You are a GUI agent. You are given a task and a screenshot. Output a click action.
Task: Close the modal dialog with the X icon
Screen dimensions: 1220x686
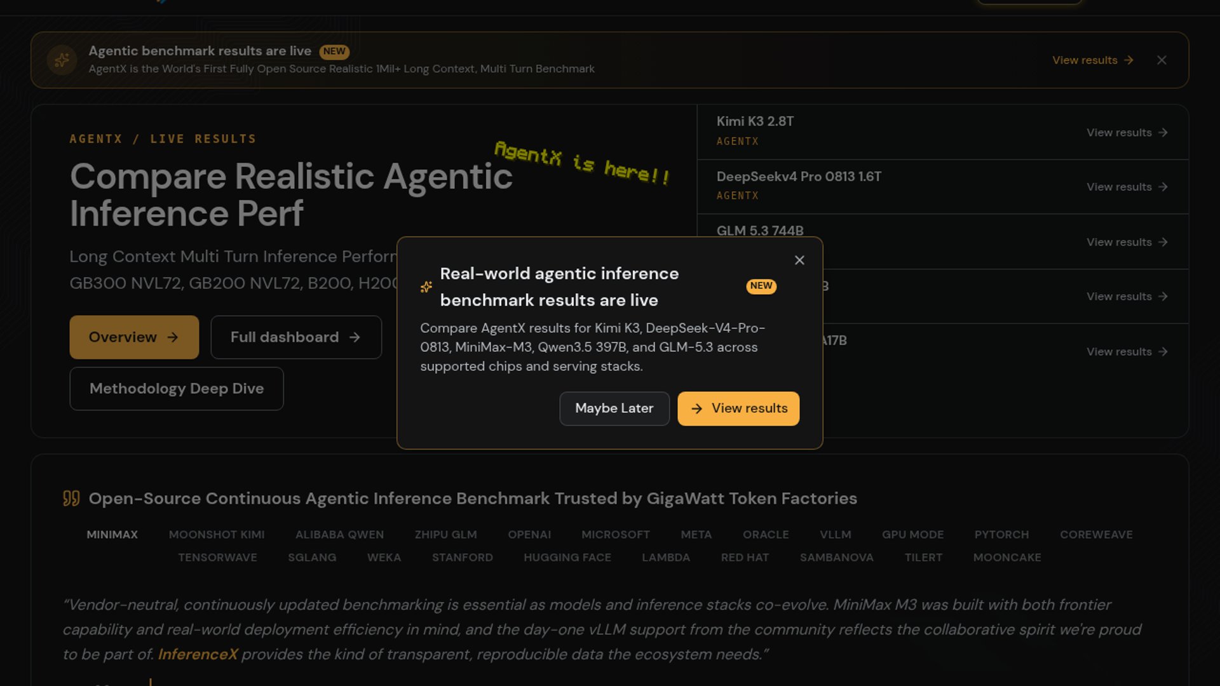(x=799, y=260)
